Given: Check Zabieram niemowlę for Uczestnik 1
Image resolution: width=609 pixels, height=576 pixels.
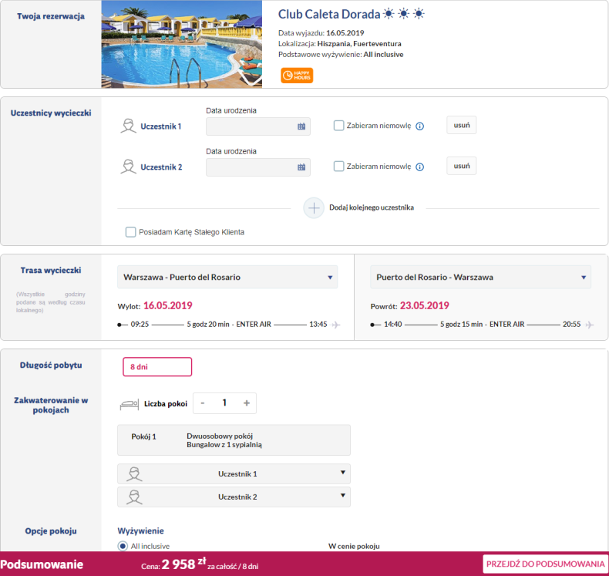Looking at the screenshot, I should [x=338, y=126].
